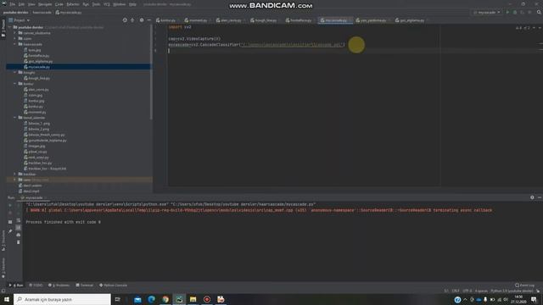Open the Code menu

(x=59, y=4)
